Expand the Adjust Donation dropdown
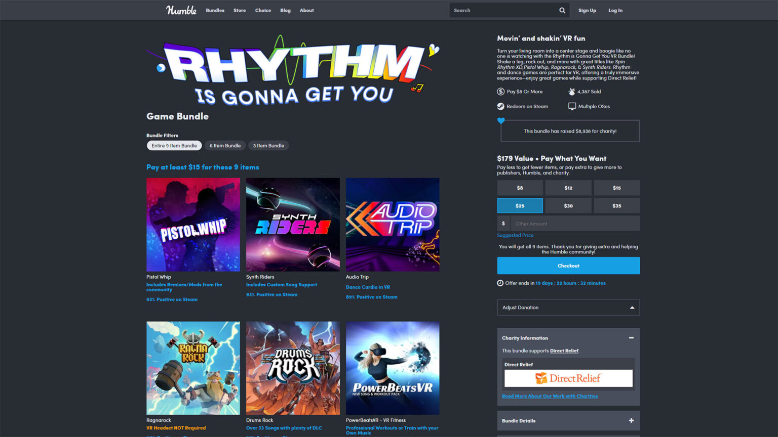 (568, 308)
